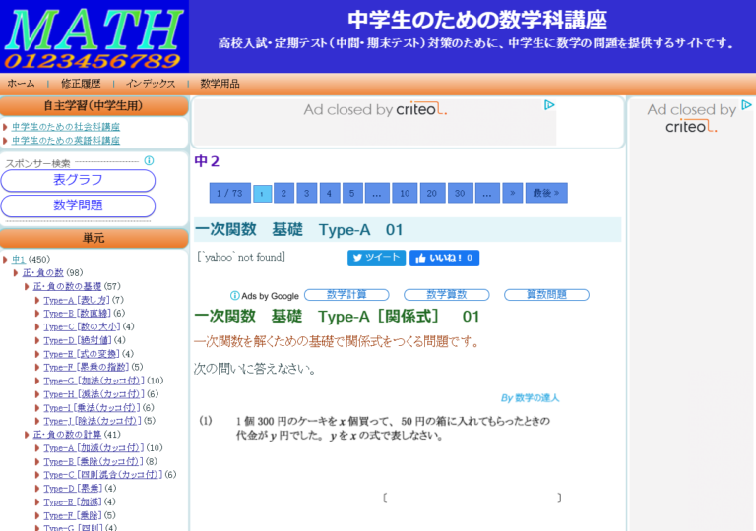Open インデックス in the navigation bar
The image size is (756, 531).
click(151, 84)
